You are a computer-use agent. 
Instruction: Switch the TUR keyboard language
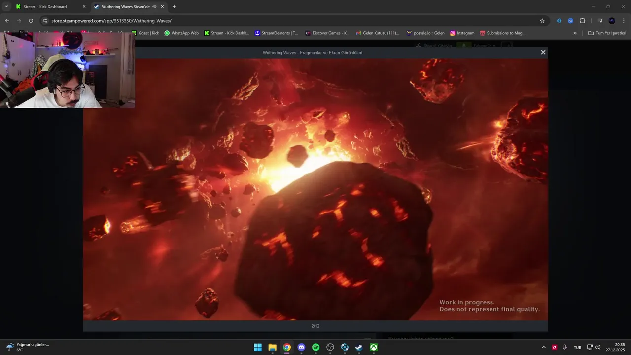click(577, 347)
